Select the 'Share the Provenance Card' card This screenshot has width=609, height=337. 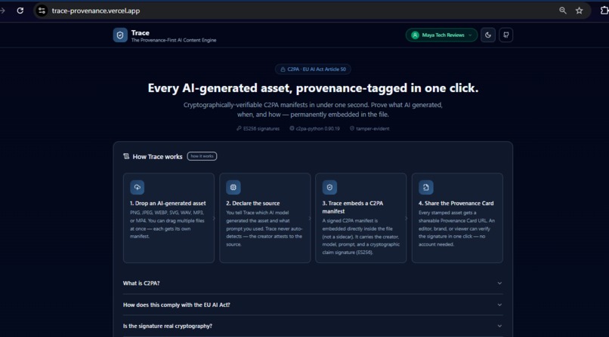(457, 218)
